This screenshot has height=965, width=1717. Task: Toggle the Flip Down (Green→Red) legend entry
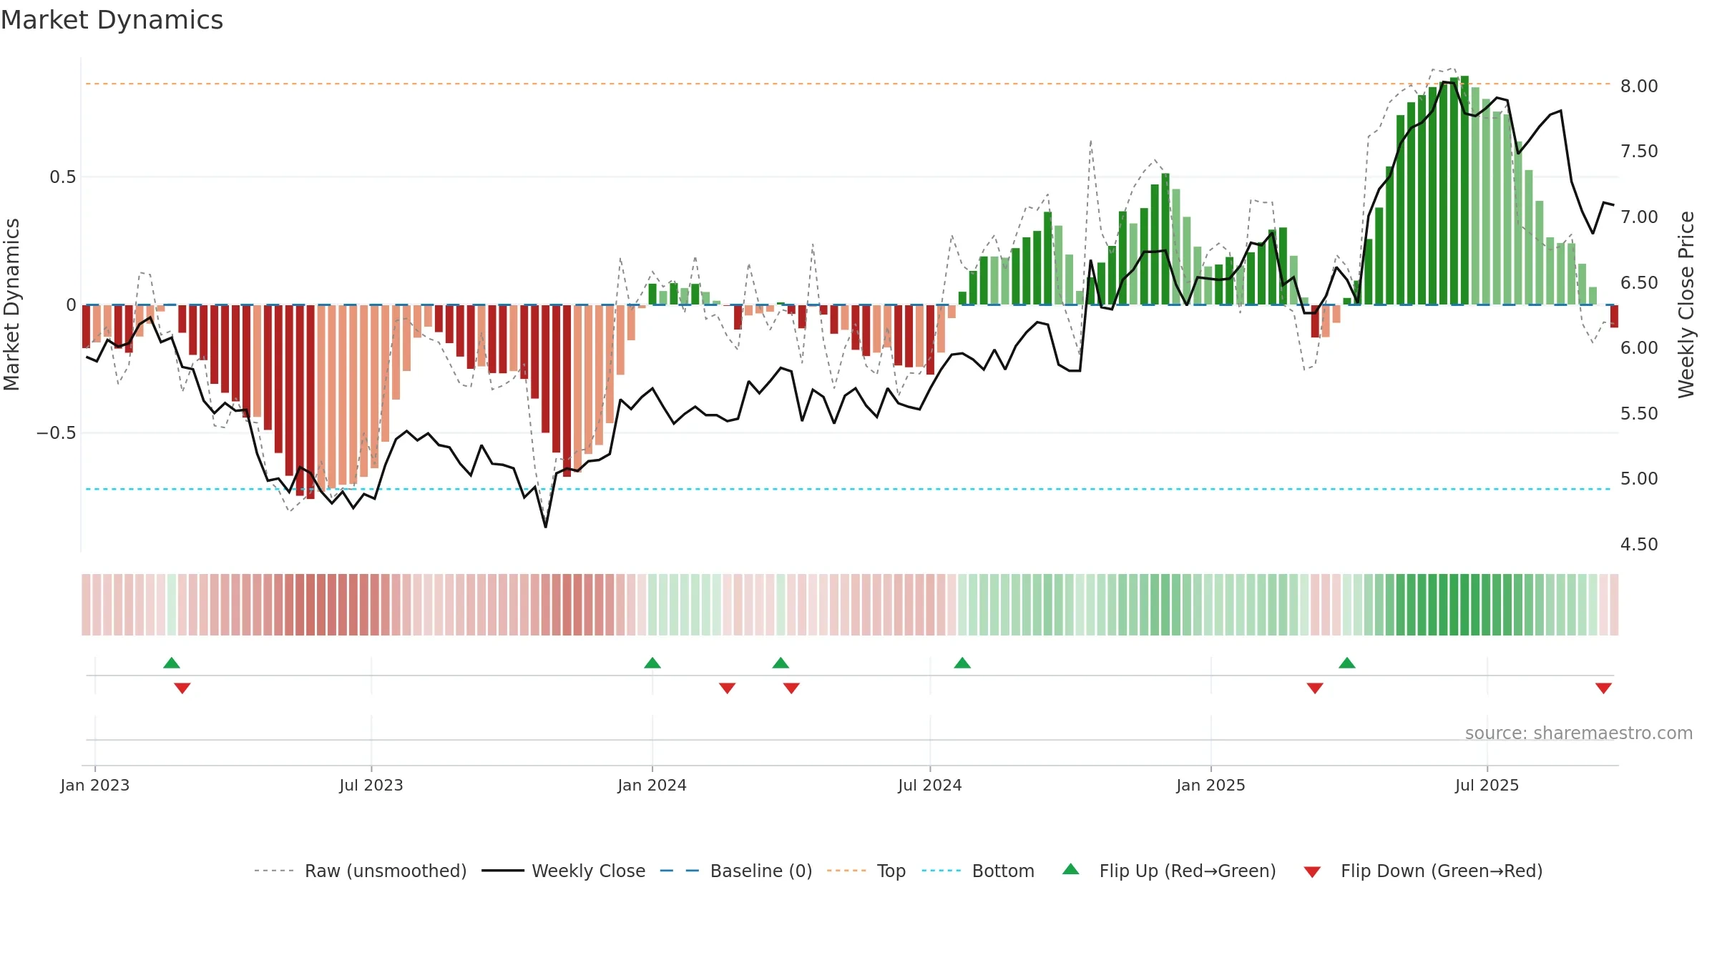click(x=1423, y=871)
